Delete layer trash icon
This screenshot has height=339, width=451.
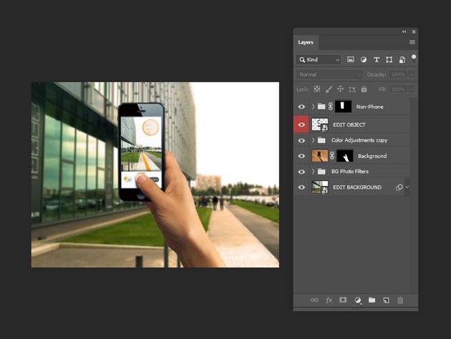pyautogui.click(x=400, y=300)
